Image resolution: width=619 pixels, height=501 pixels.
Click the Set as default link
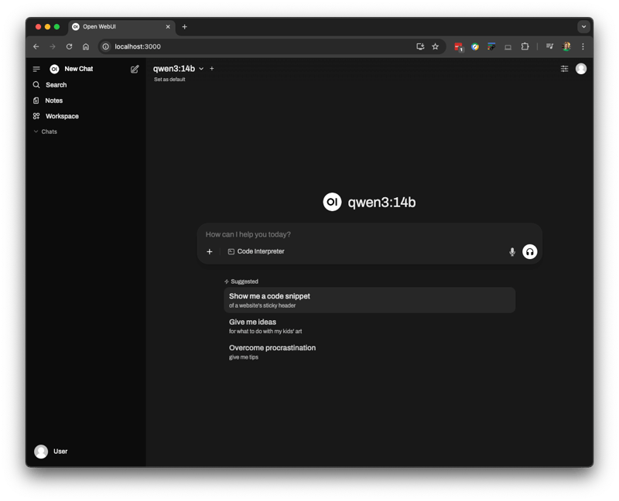point(169,80)
